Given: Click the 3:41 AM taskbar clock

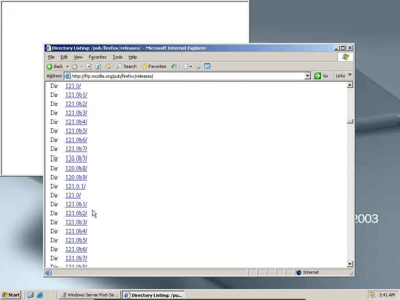Looking at the screenshot, I should [387, 295].
